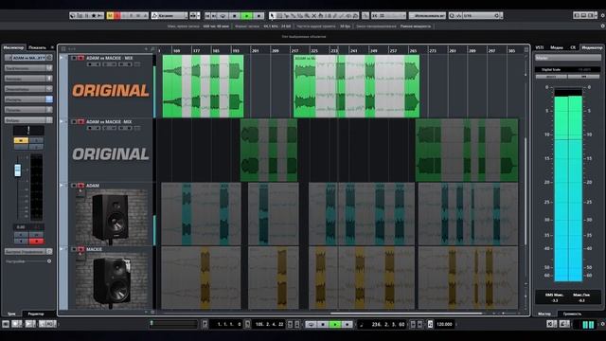The width and height of the screenshot is (606, 341).
Task: Open the Редактор tab at bottom left
Action: [x=36, y=314]
